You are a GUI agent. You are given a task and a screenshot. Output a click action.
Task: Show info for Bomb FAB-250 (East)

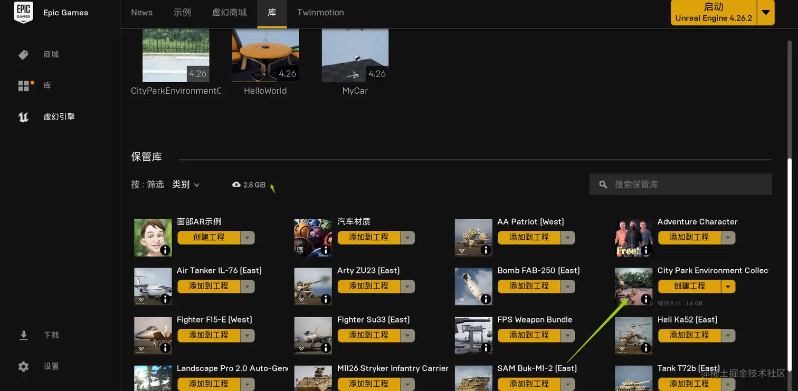[486, 299]
